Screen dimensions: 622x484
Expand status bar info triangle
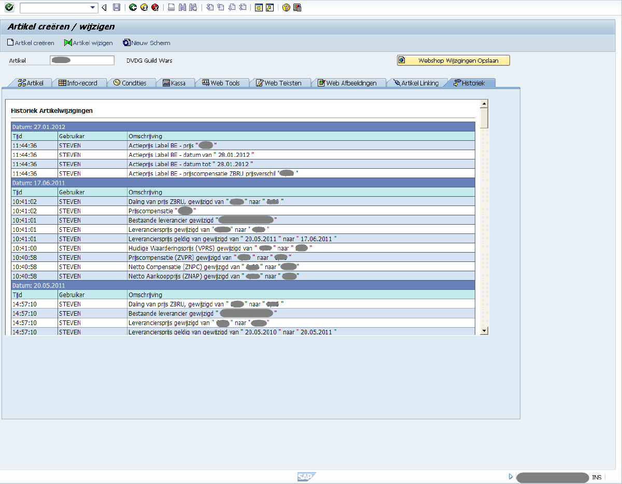point(511,477)
